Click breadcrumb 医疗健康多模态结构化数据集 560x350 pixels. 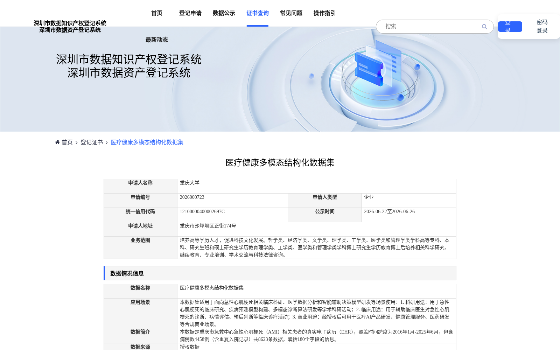click(147, 142)
